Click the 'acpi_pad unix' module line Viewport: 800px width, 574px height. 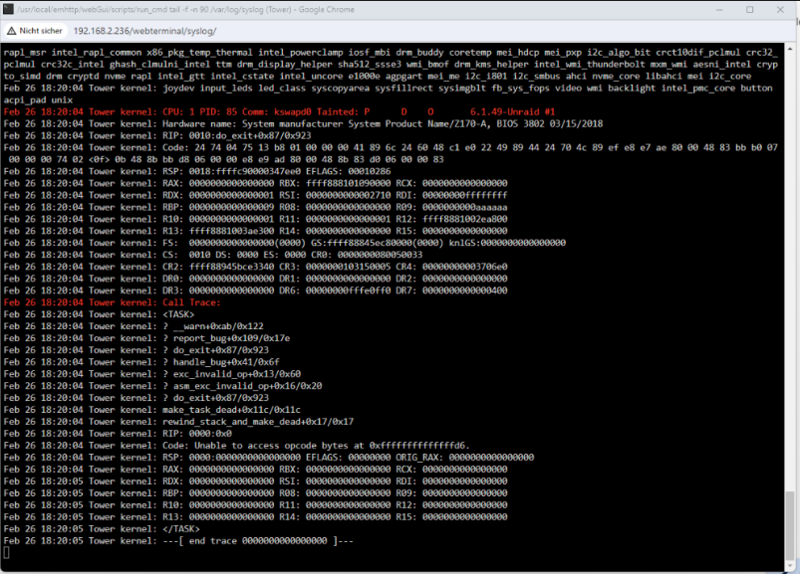(38, 99)
